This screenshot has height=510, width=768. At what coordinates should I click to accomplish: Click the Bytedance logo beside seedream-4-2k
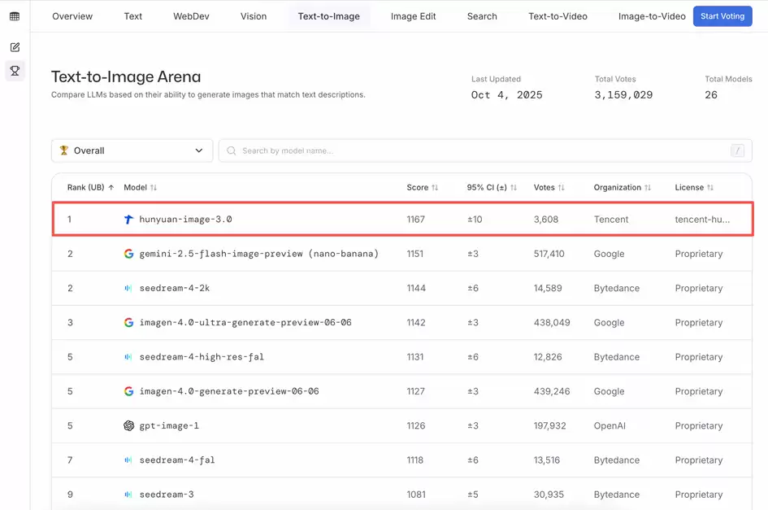pyautogui.click(x=128, y=288)
